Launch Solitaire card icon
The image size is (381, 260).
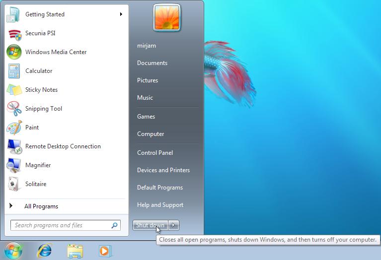pos(14,184)
